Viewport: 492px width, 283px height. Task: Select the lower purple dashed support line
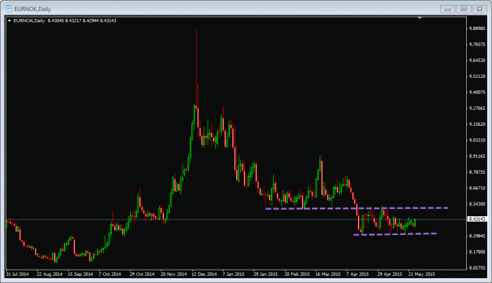pos(395,234)
